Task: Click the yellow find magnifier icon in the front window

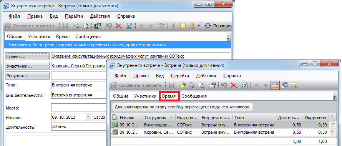Action: coord(294,85)
